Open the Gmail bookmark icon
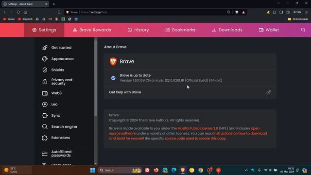Screen dimensions: 311x175 click(x=50, y=19)
